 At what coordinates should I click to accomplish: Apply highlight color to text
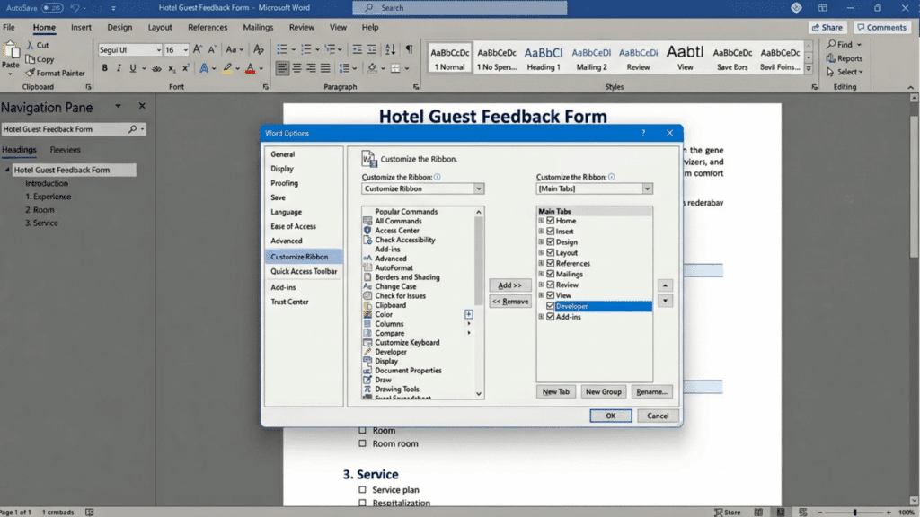coord(227,68)
